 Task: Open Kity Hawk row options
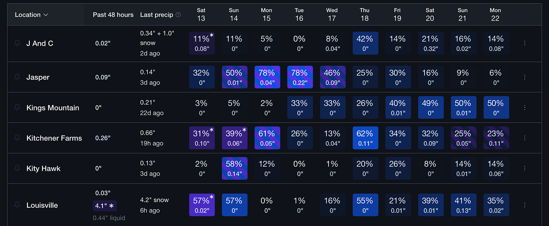pyautogui.click(x=525, y=168)
